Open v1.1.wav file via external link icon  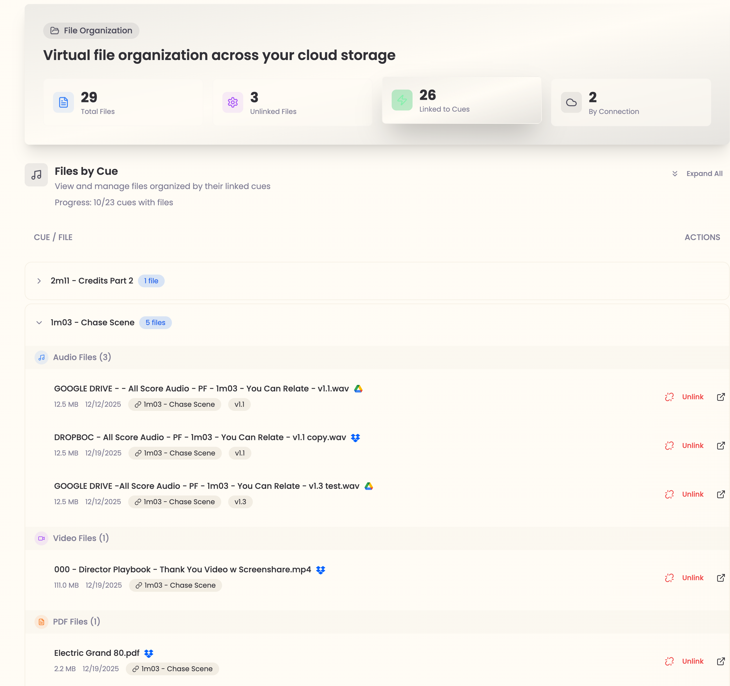pos(721,397)
